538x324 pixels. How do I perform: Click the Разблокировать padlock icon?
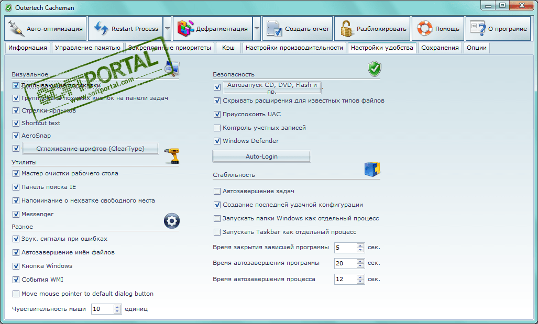coord(346,28)
